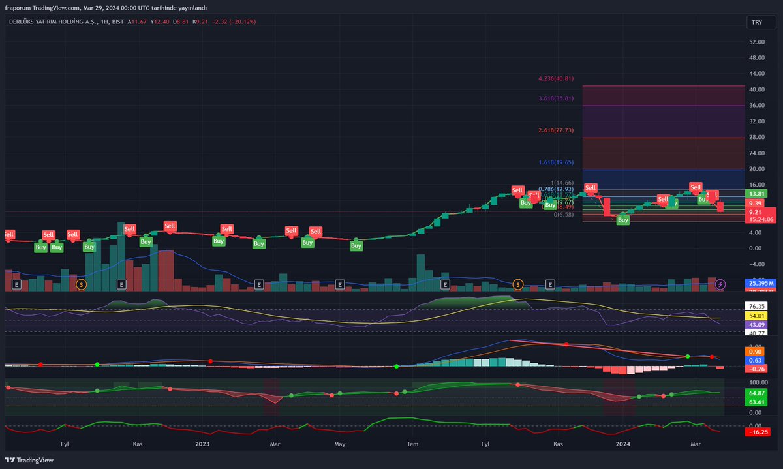This screenshot has height=469, width=783.
Task: Click the 2024 label on the time axis
Action: (x=623, y=444)
